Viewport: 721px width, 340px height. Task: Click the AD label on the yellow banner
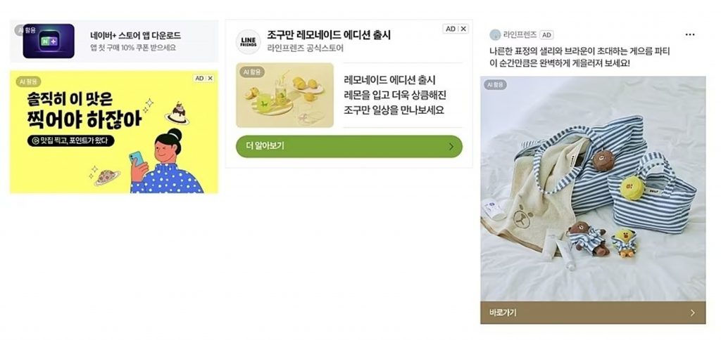pos(199,79)
